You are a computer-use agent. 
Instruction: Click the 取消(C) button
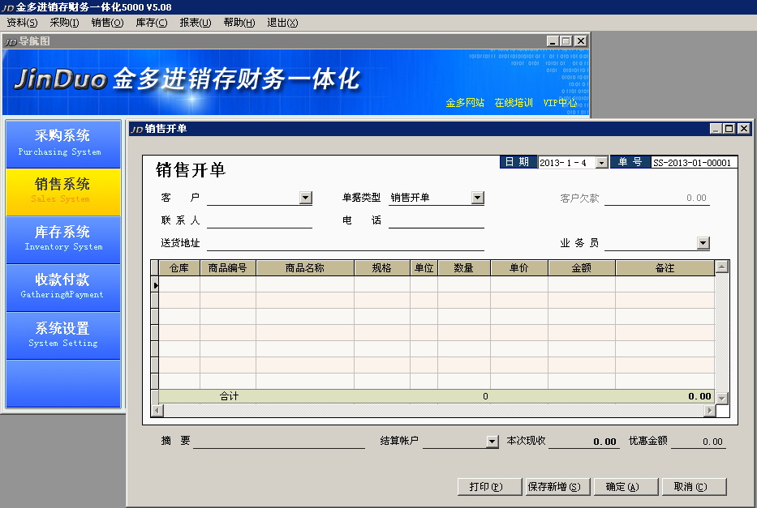(694, 487)
